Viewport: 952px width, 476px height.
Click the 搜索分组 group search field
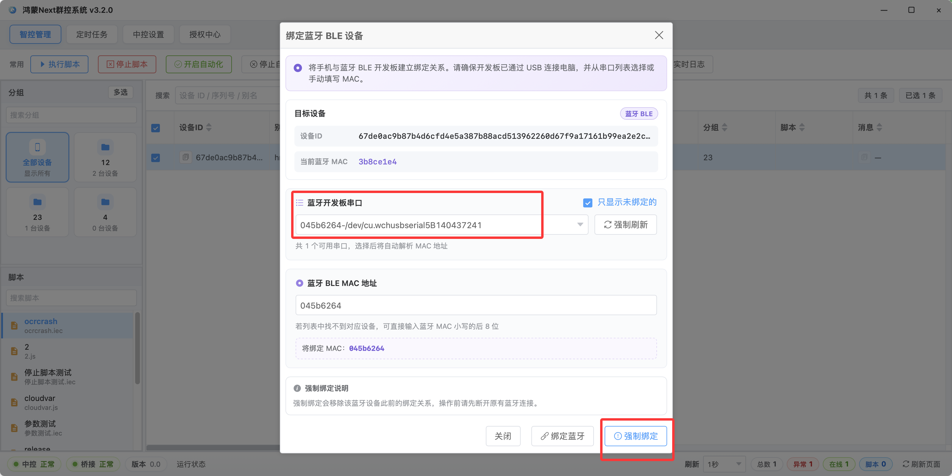click(71, 115)
